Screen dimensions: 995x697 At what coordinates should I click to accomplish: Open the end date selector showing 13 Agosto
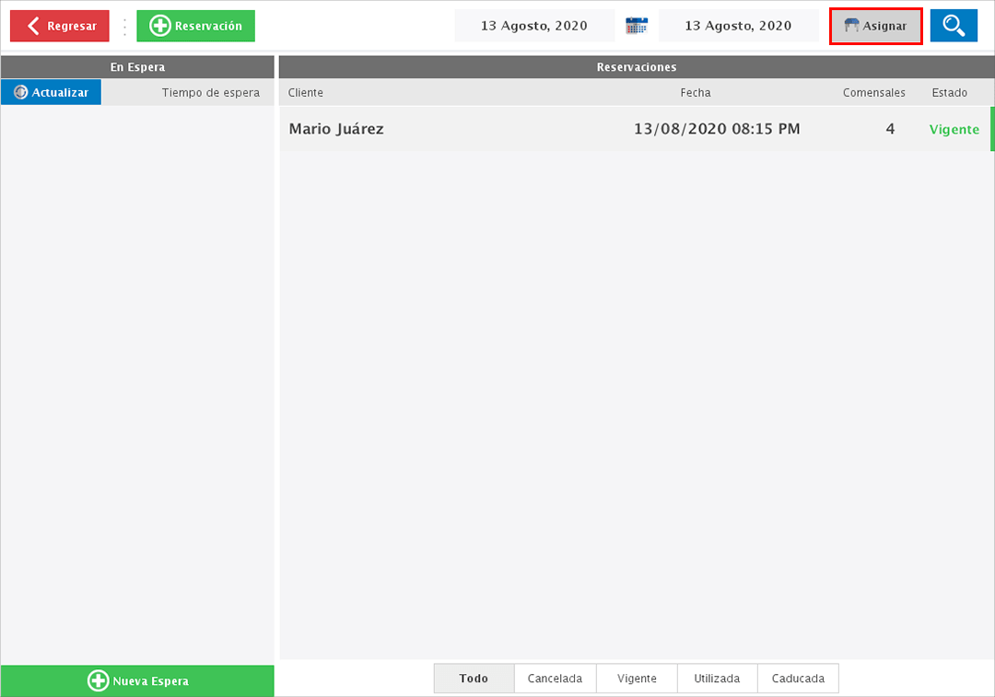pyautogui.click(x=739, y=25)
